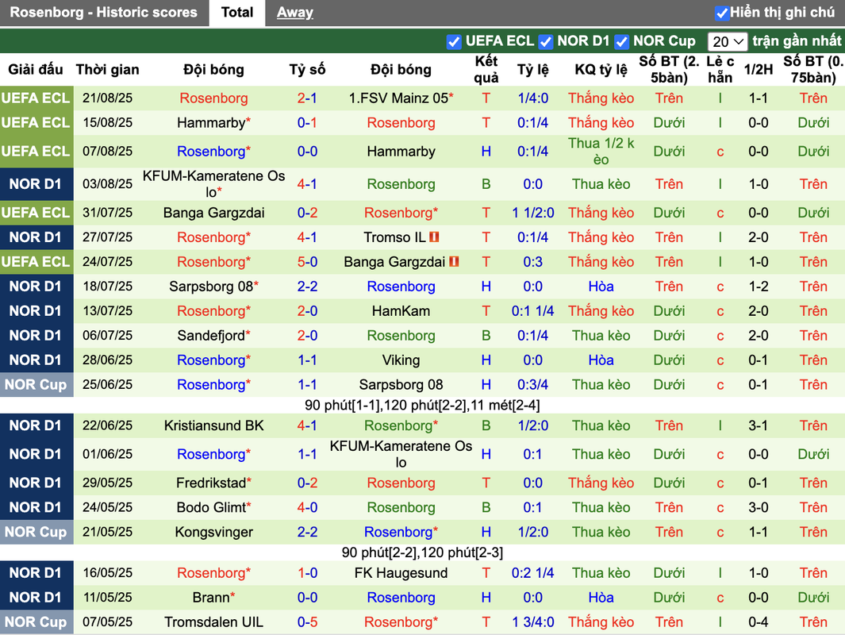Click Sarpsborg 08 on 25/06/25 row
This screenshot has width=845, height=635.
[401, 384]
